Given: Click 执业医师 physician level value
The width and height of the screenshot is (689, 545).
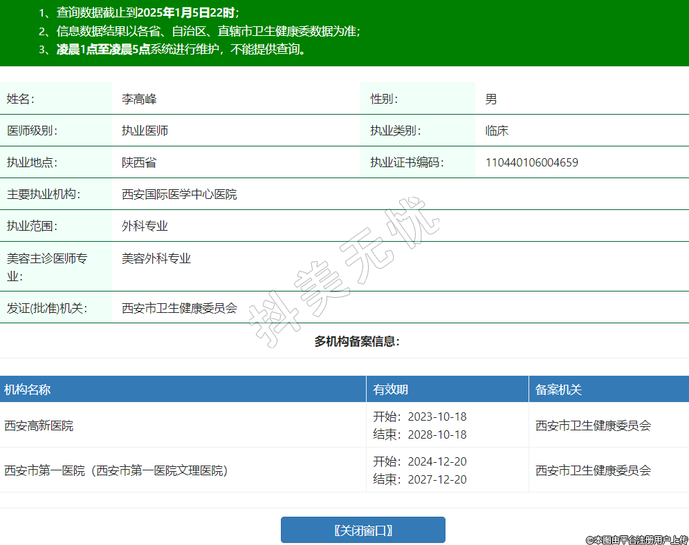Looking at the screenshot, I should pyautogui.click(x=145, y=131).
